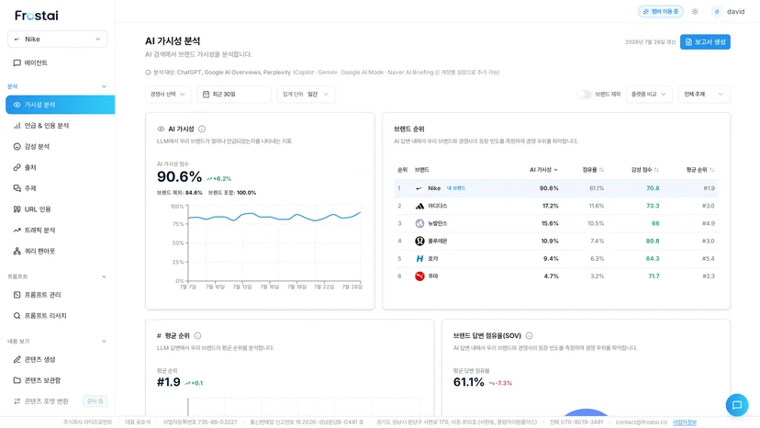Click the info icon beside AI 가시성 title

tap(202, 130)
